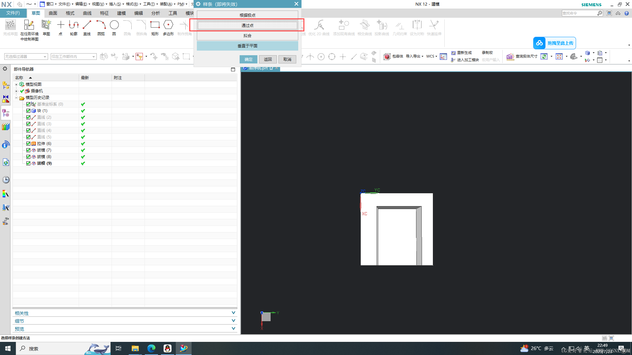Expand the 相关性 panel
The height and width of the screenshot is (355, 632).
tap(125, 313)
